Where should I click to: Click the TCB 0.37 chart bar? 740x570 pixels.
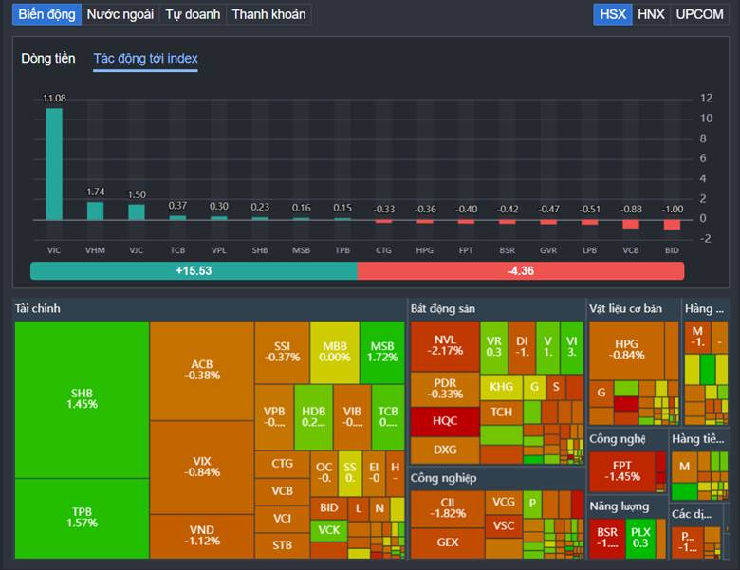(177, 217)
